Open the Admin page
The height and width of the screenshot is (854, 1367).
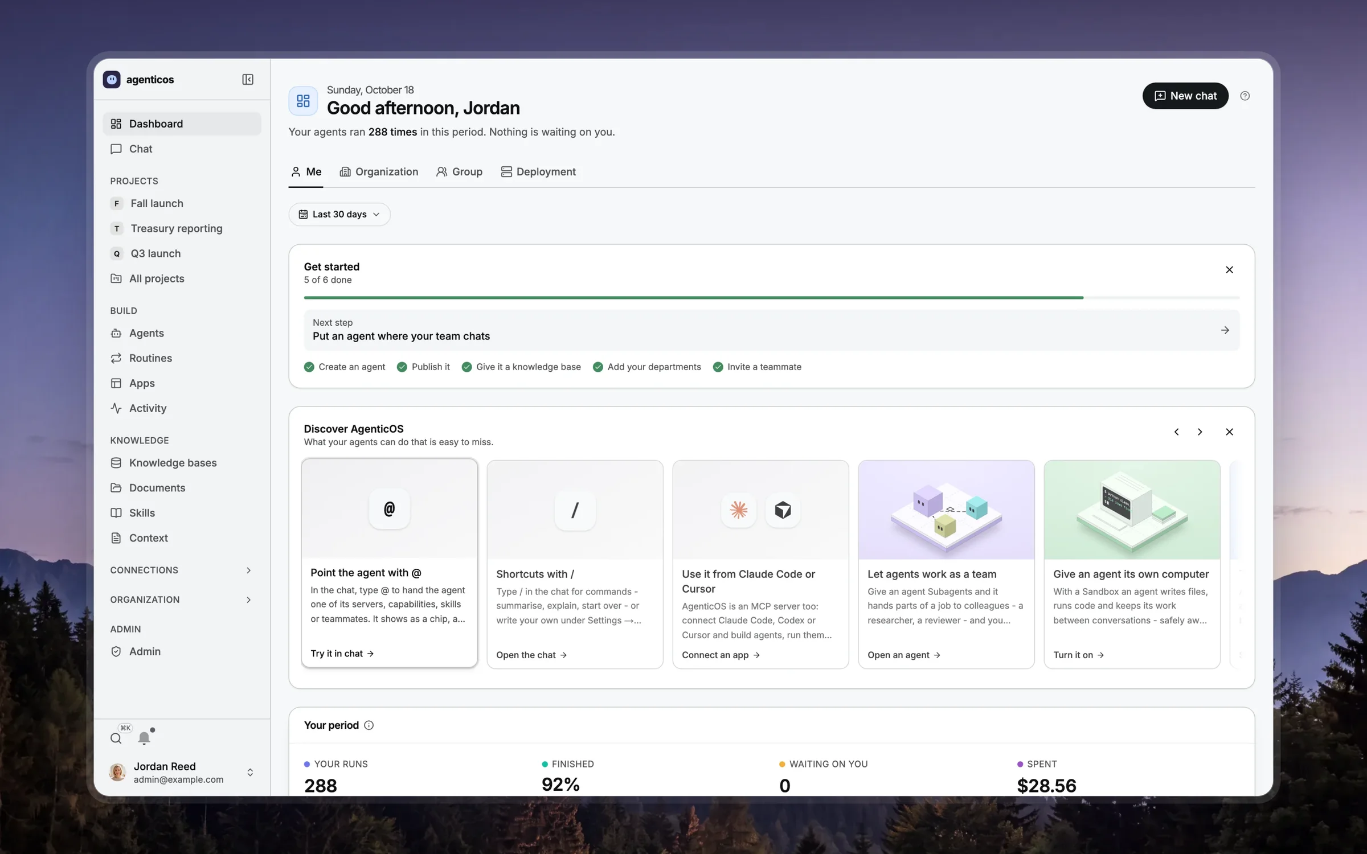click(x=182, y=651)
